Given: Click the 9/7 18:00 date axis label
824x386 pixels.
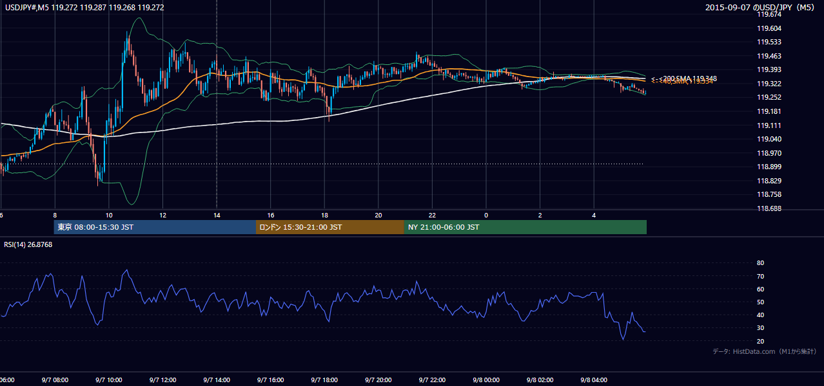Looking at the screenshot, I should 324,380.
